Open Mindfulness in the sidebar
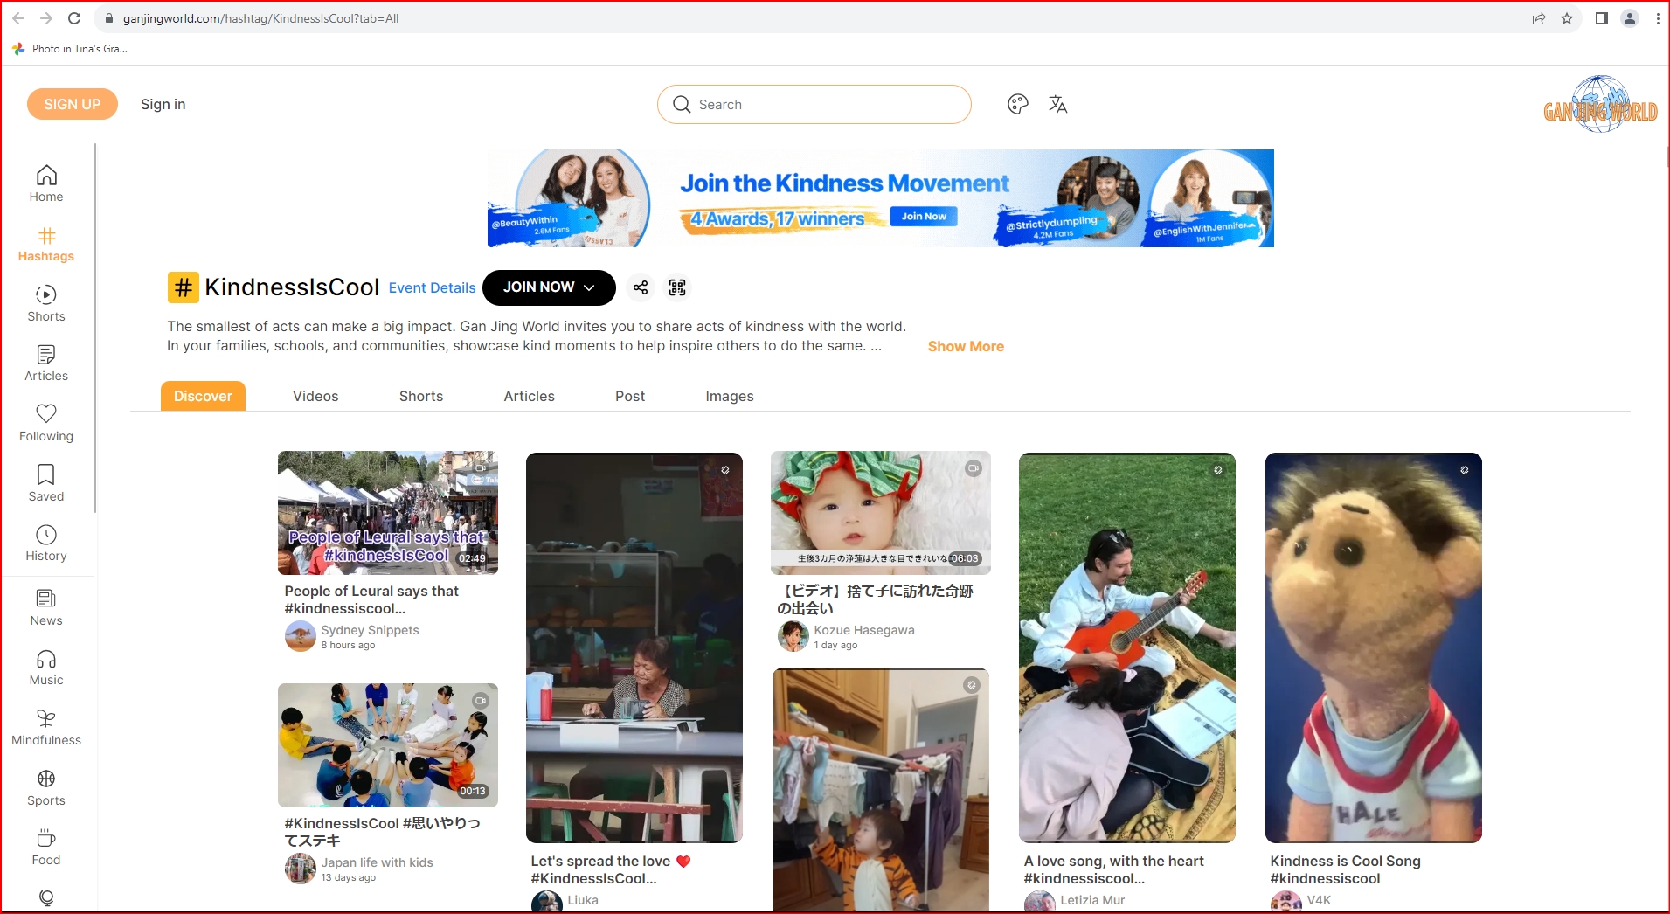This screenshot has height=914, width=1670. pyautogui.click(x=46, y=728)
